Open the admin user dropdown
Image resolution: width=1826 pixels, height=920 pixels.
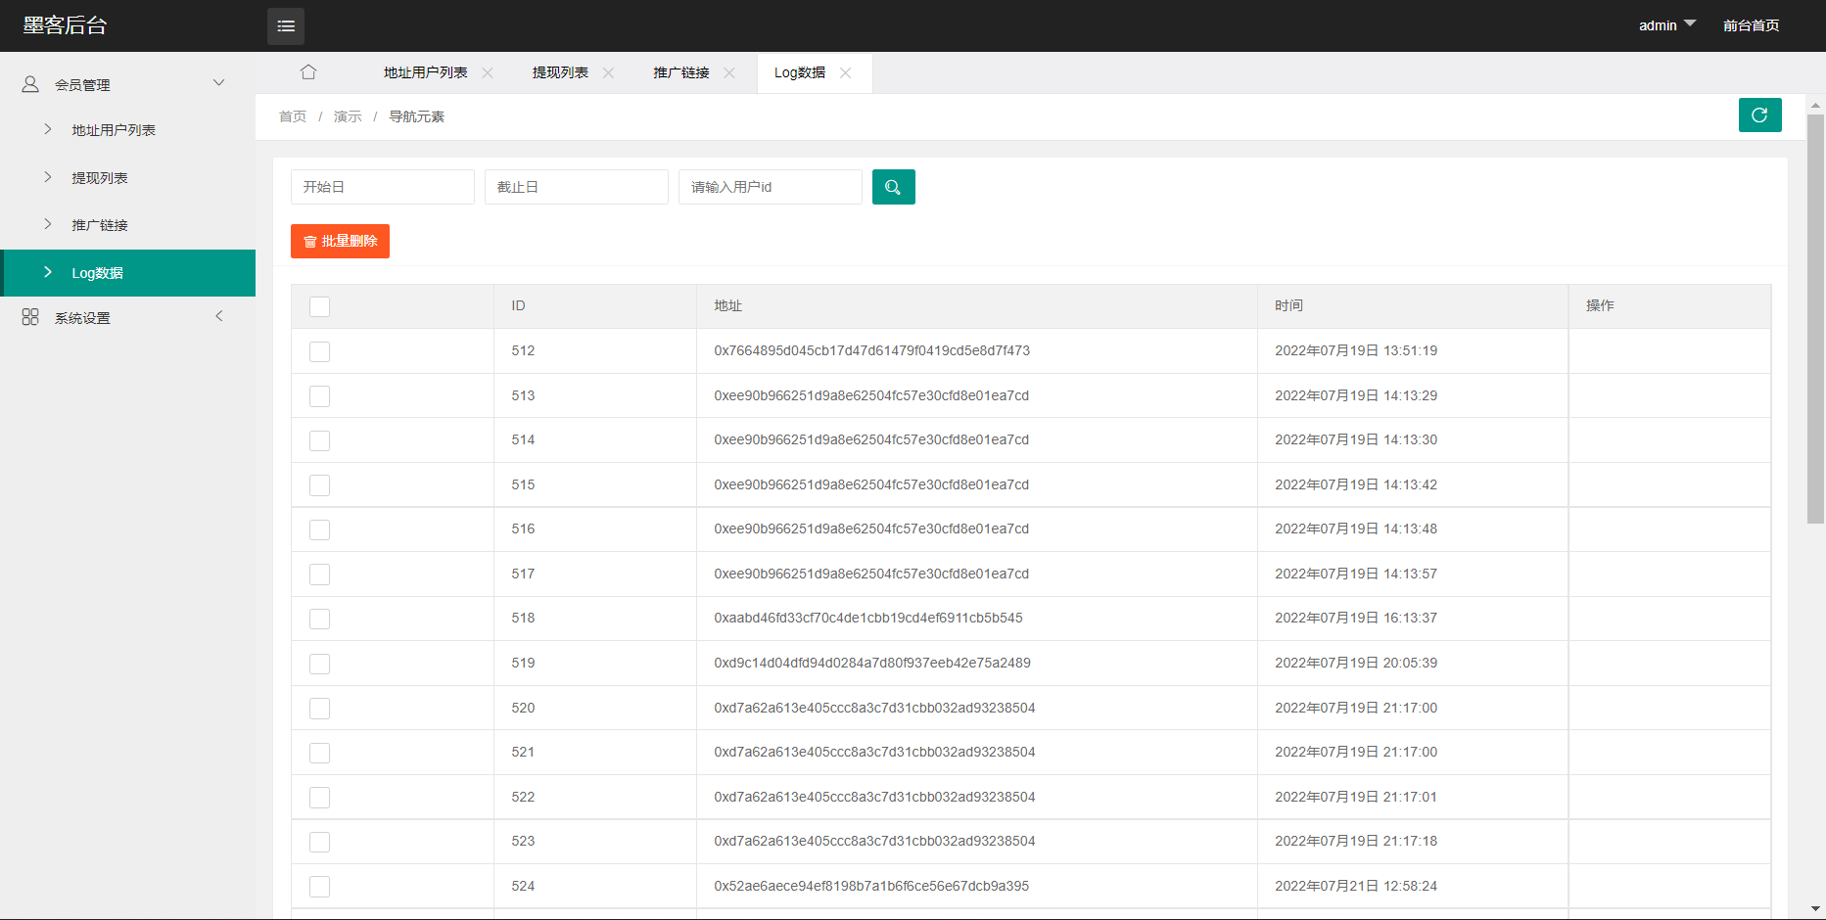coord(1666,25)
